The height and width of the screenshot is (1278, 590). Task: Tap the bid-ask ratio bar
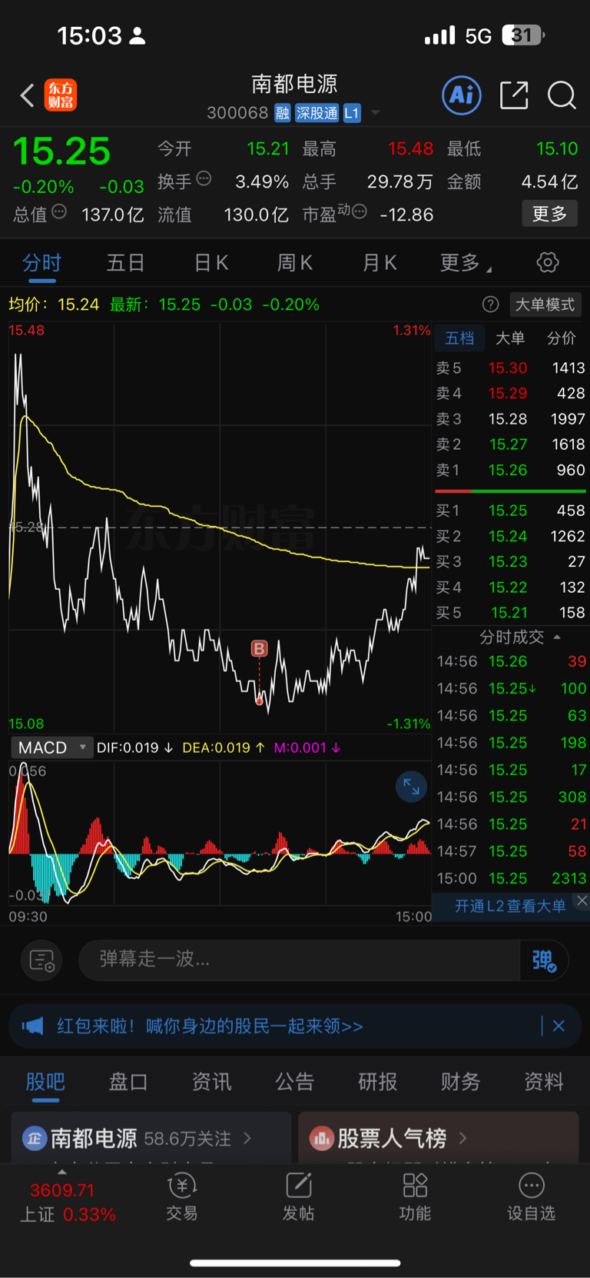[511, 491]
